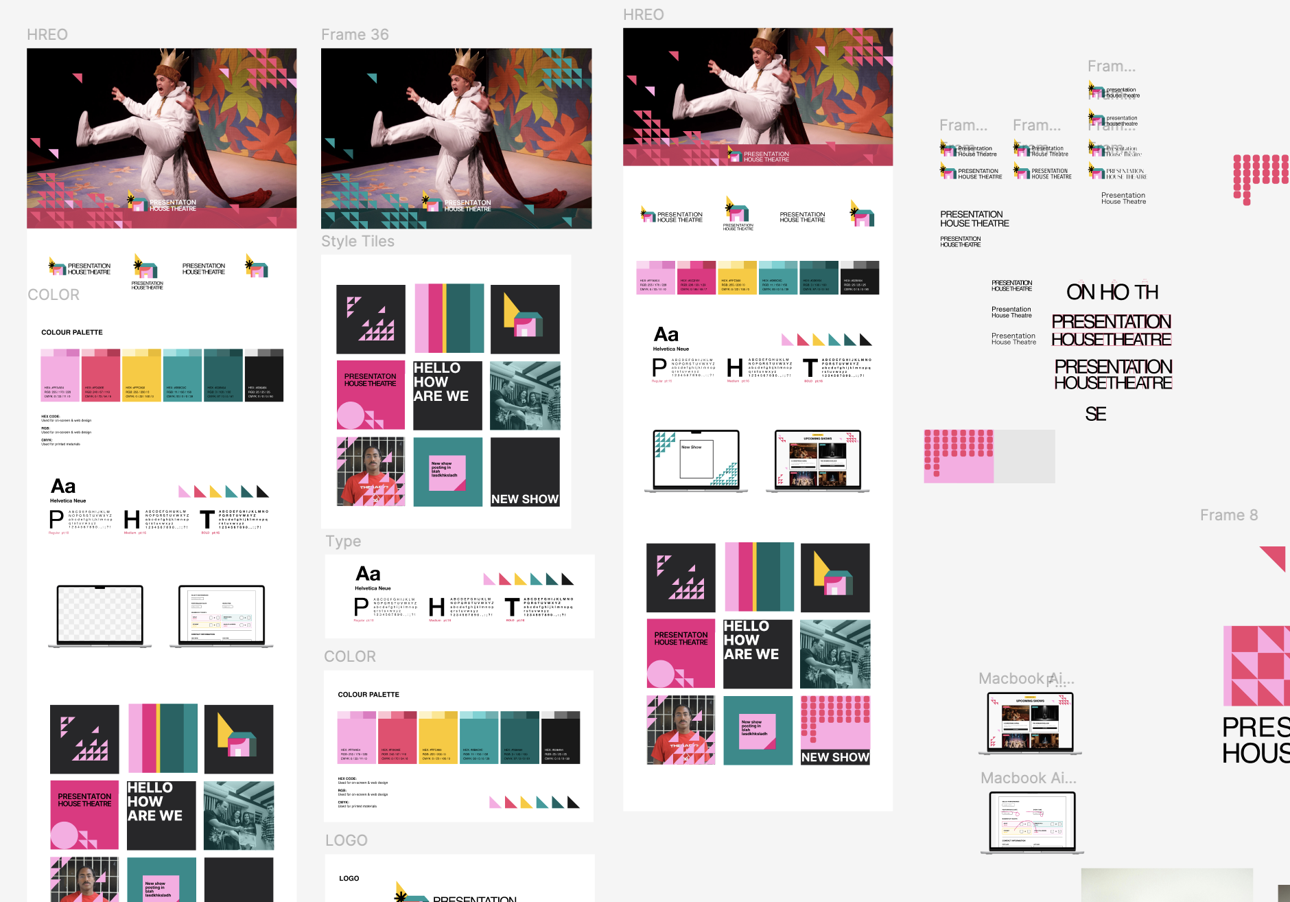Screen dimensions: 1290x902
Task: Click the Style Tiles frame label
Action: [x=357, y=242]
